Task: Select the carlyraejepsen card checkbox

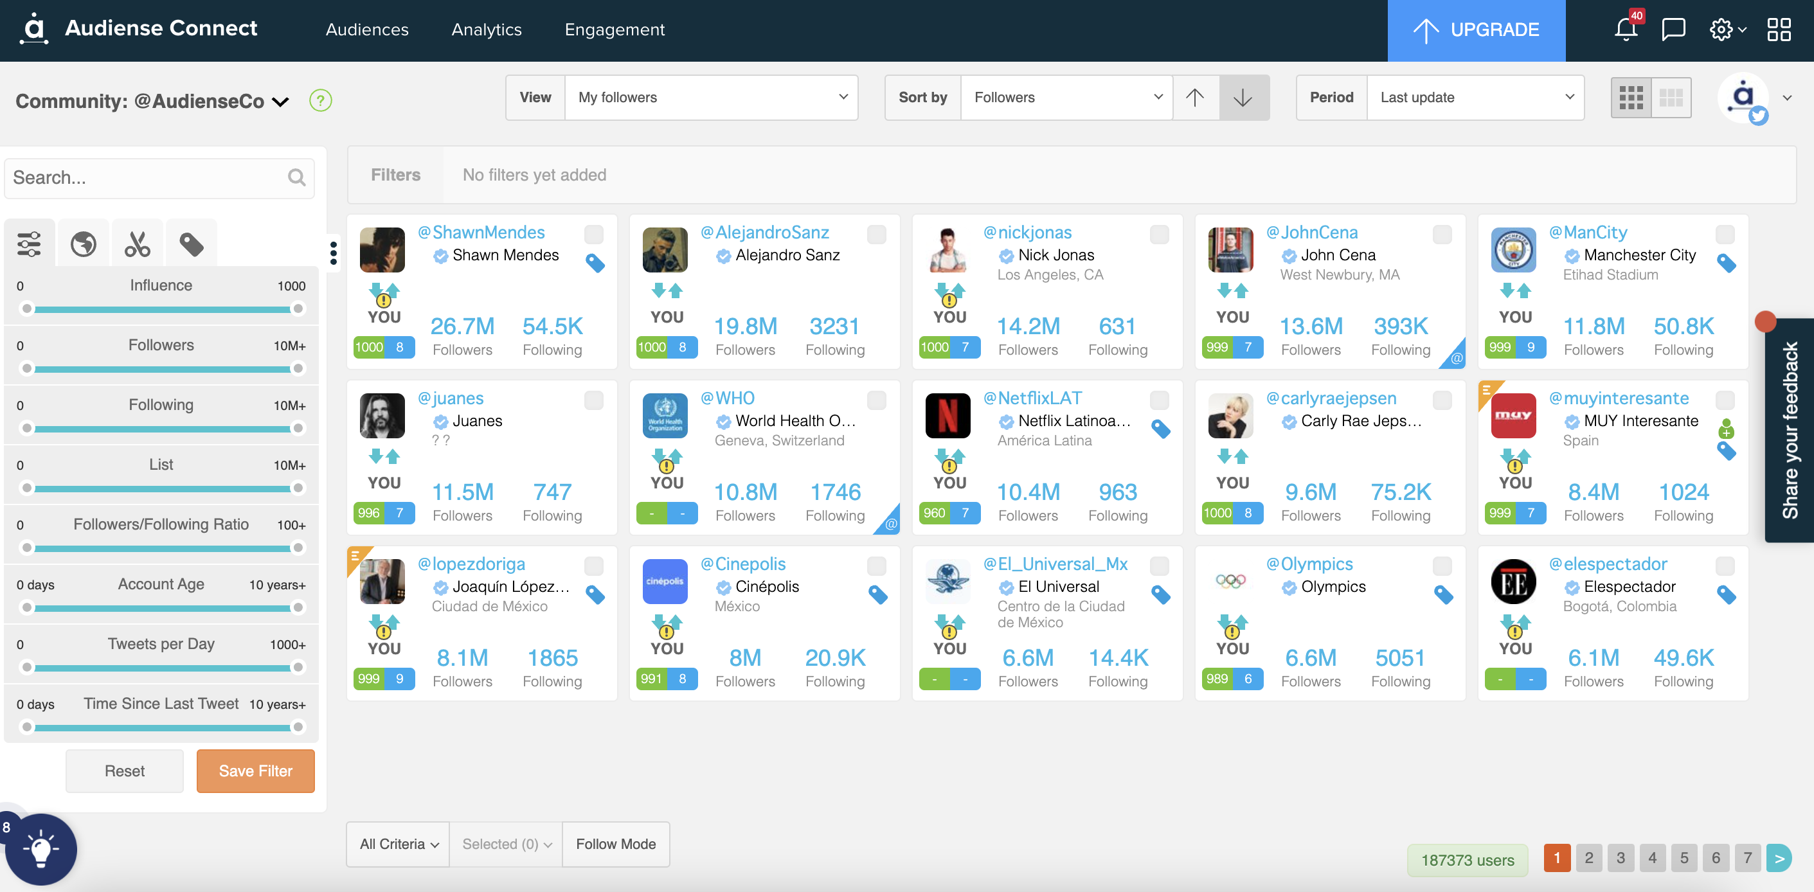Action: point(1442,400)
